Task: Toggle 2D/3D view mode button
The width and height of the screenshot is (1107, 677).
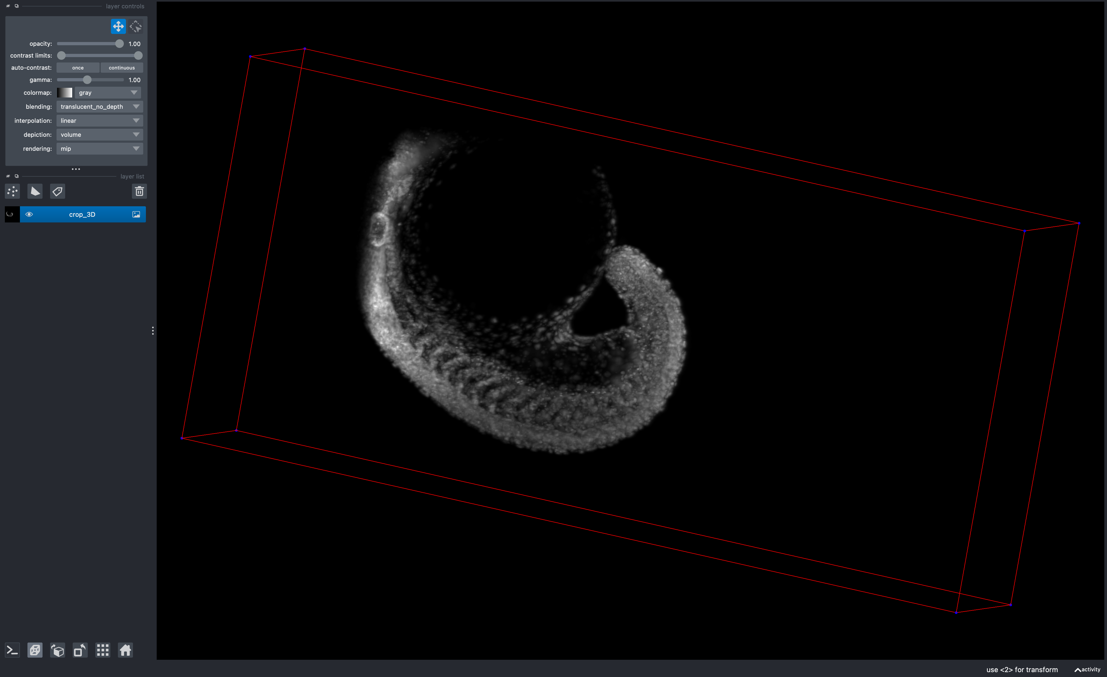Action: (35, 650)
